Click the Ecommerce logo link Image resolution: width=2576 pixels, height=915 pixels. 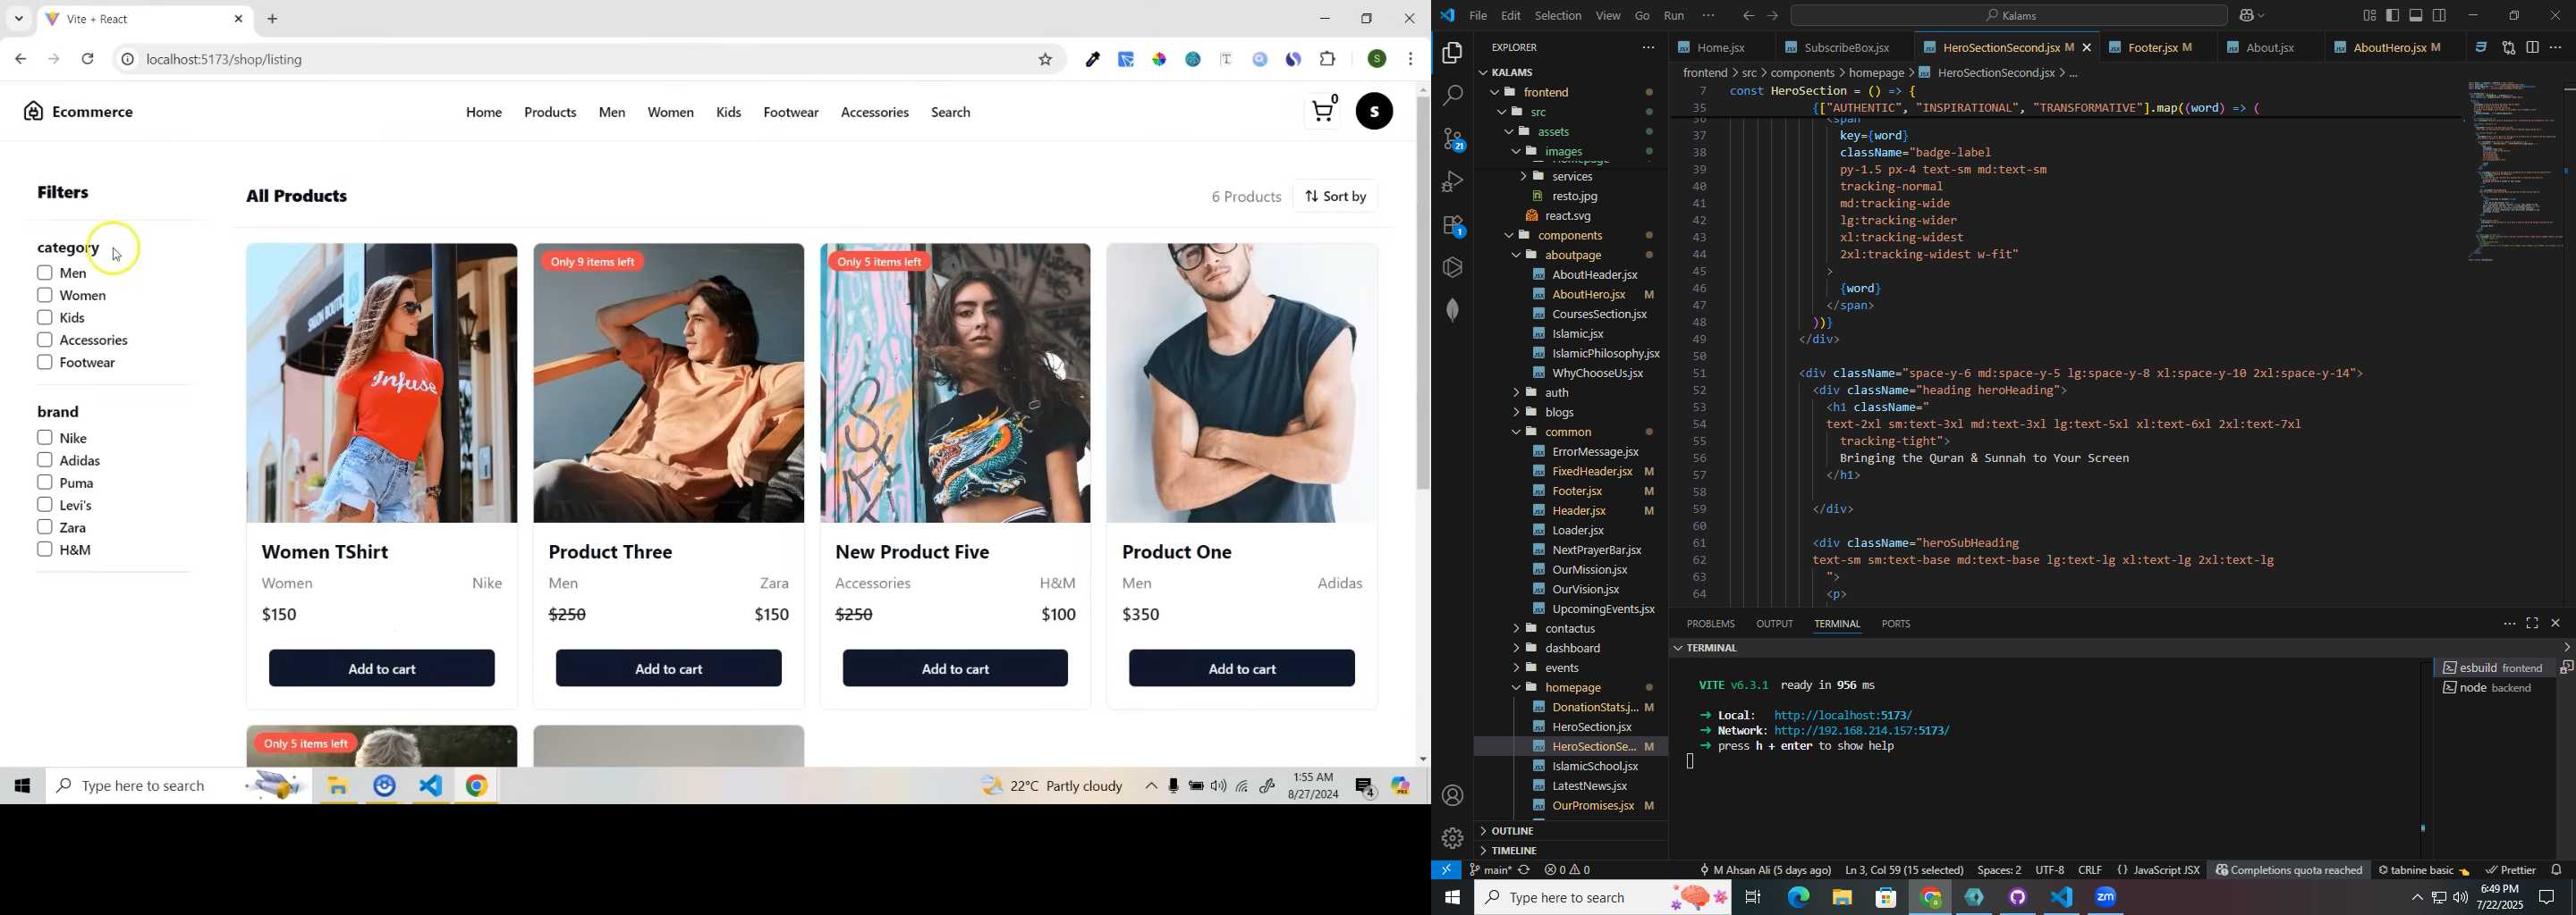[x=79, y=112]
